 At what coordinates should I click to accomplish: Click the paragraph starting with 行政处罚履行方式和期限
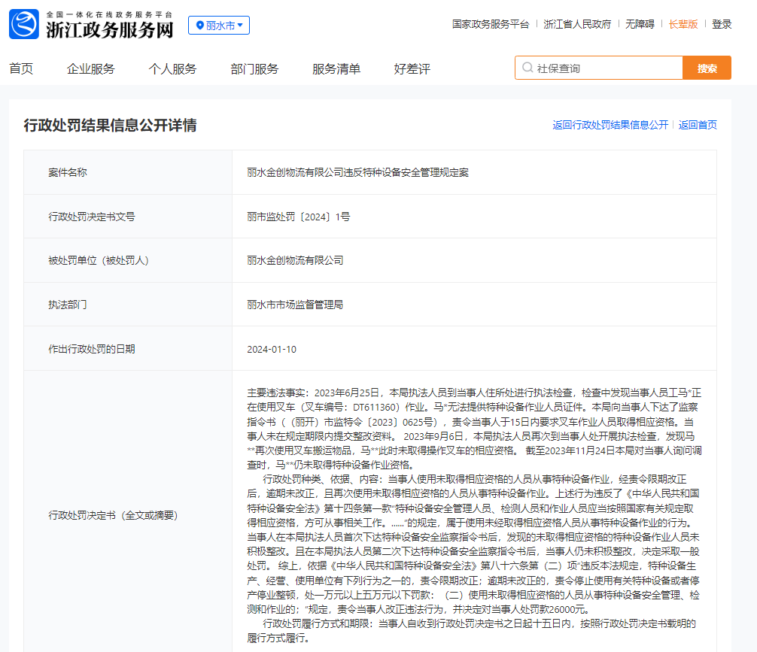pos(472,631)
